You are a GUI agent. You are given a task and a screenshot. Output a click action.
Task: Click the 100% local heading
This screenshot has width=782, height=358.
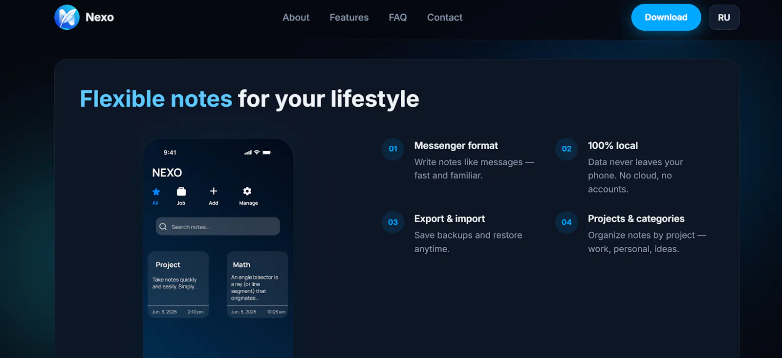pos(613,145)
